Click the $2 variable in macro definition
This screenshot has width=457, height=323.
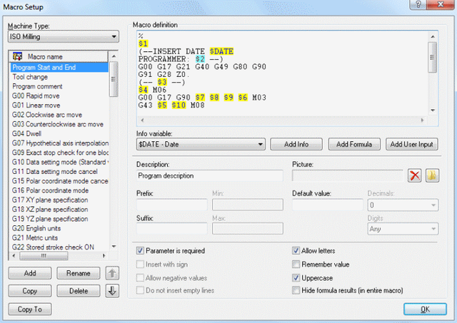coord(200,59)
